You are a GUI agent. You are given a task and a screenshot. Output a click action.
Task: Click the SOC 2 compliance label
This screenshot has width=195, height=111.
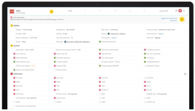point(149,86)
